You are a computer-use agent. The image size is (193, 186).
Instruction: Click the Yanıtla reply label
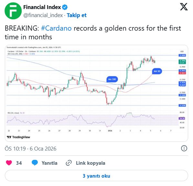pos(49,163)
